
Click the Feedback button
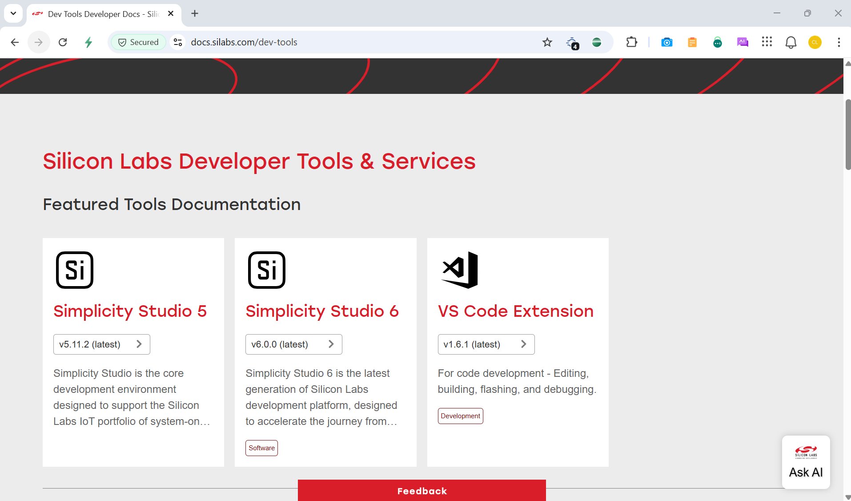click(421, 491)
